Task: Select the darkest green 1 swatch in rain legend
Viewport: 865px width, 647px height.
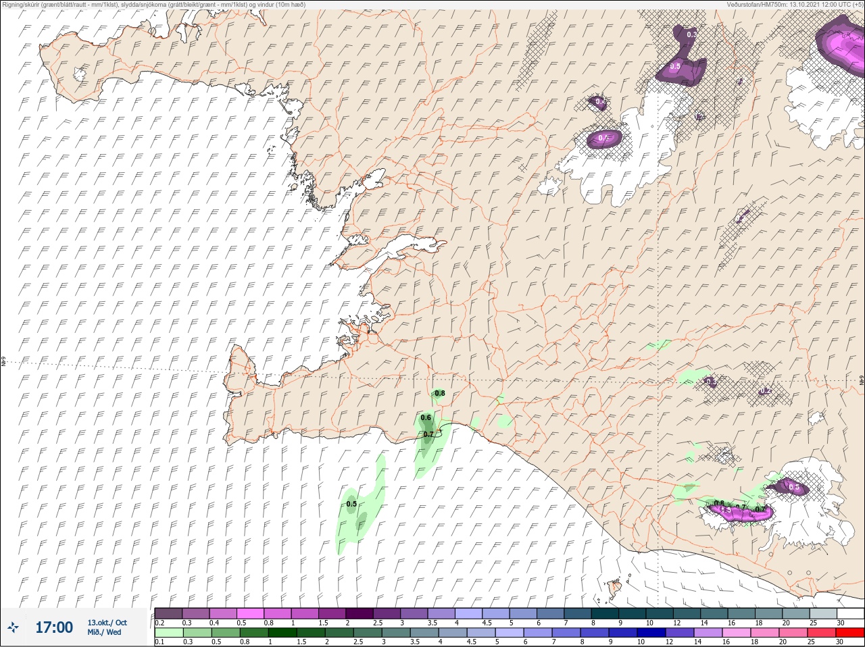Action: pyautogui.click(x=282, y=633)
